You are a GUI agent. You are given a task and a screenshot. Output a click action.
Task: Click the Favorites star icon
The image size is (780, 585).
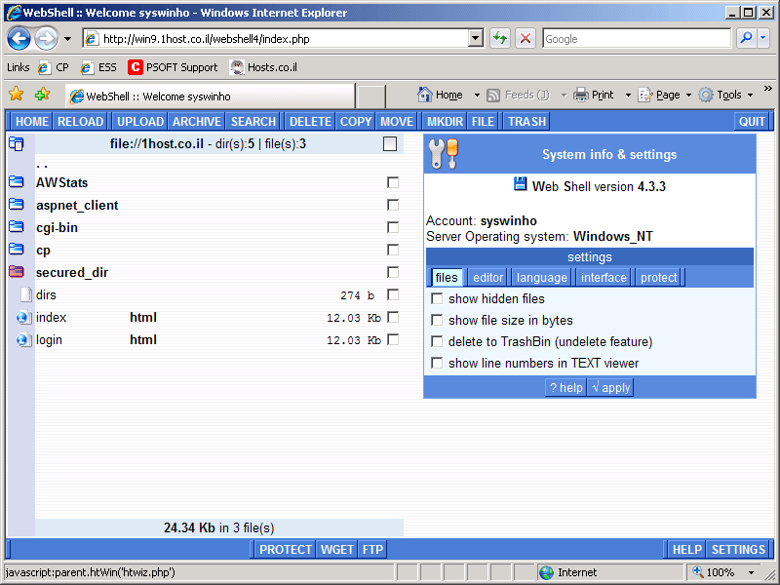(x=16, y=95)
